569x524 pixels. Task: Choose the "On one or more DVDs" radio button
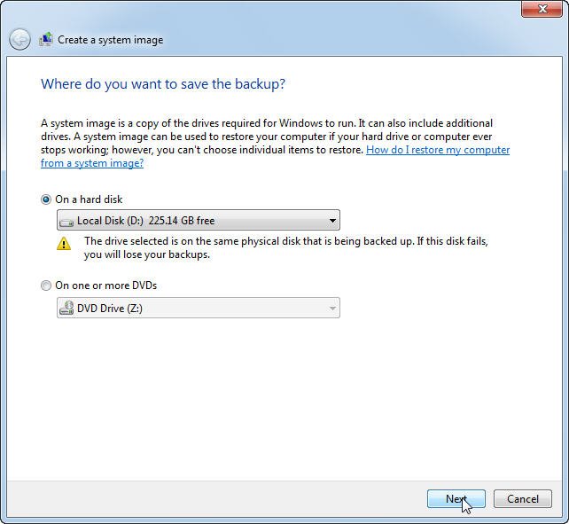click(46, 285)
